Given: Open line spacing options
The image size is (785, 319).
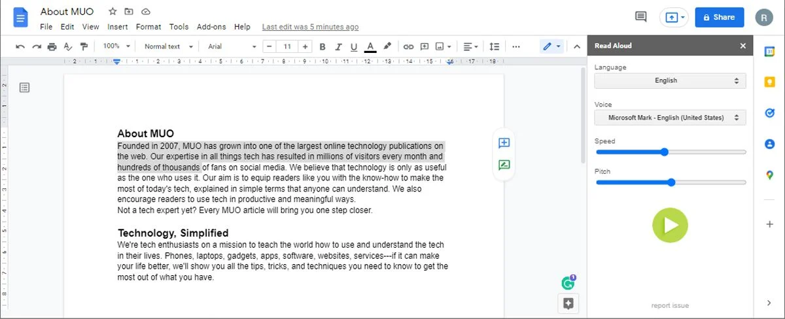Looking at the screenshot, I should tap(495, 46).
